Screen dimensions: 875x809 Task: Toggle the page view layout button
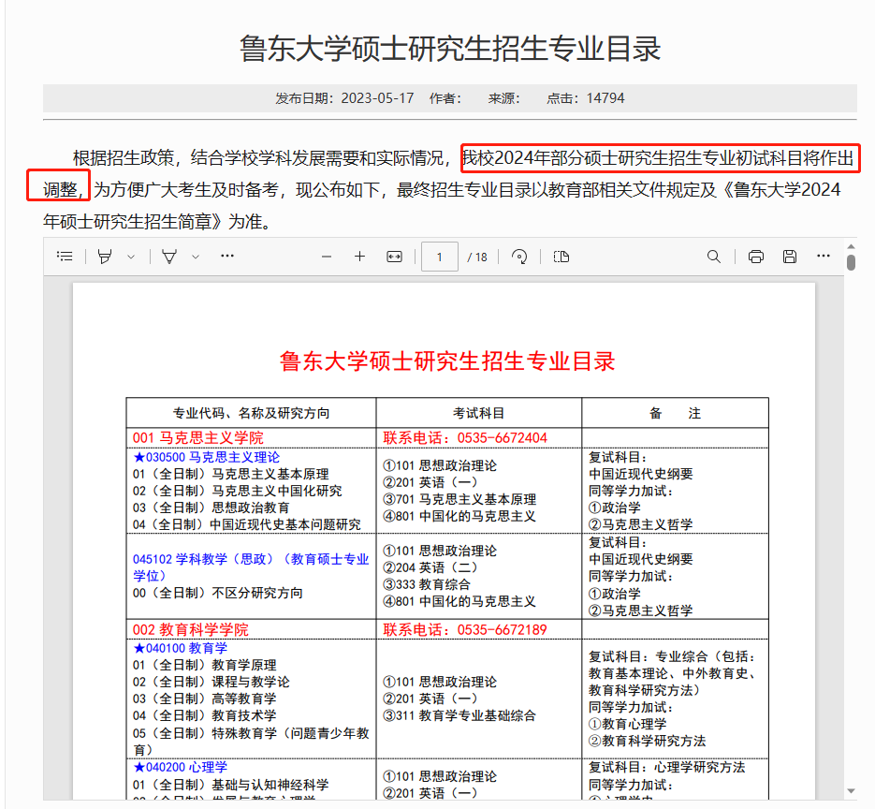pyautogui.click(x=561, y=257)
